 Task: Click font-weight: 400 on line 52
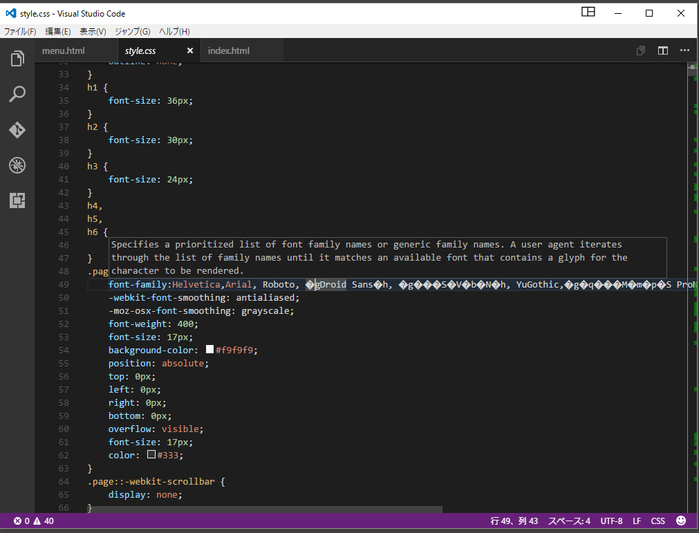pyautogui.click(x=153, y=324)
